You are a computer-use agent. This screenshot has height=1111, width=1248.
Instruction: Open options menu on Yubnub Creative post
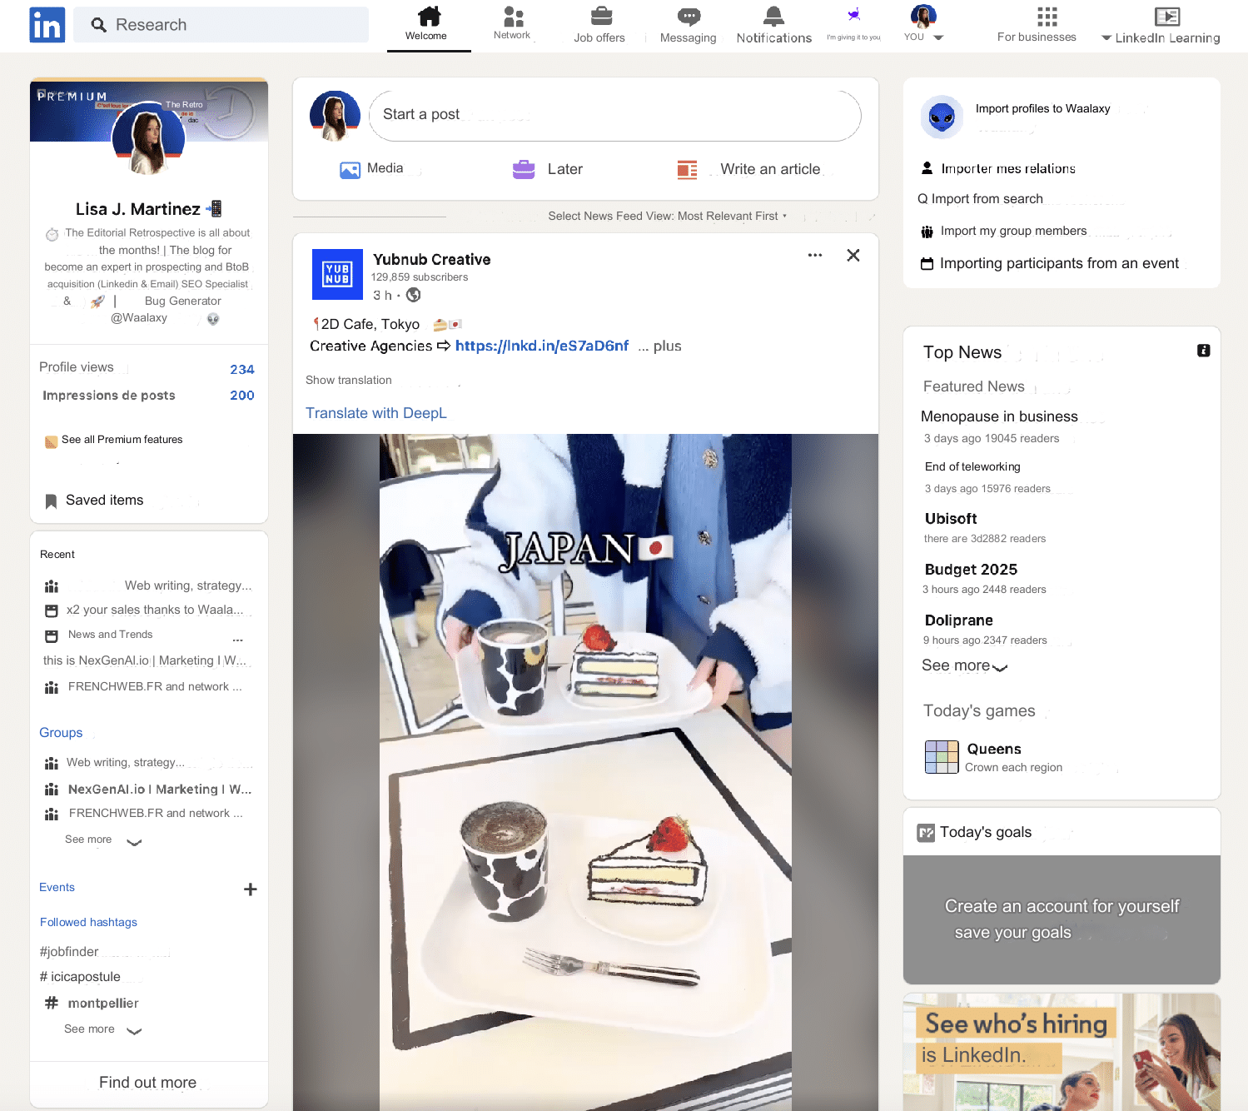point(814,255)
